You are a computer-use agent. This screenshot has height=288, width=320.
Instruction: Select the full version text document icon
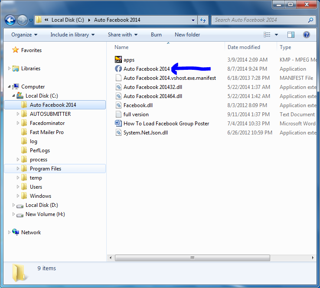[118, 114]
